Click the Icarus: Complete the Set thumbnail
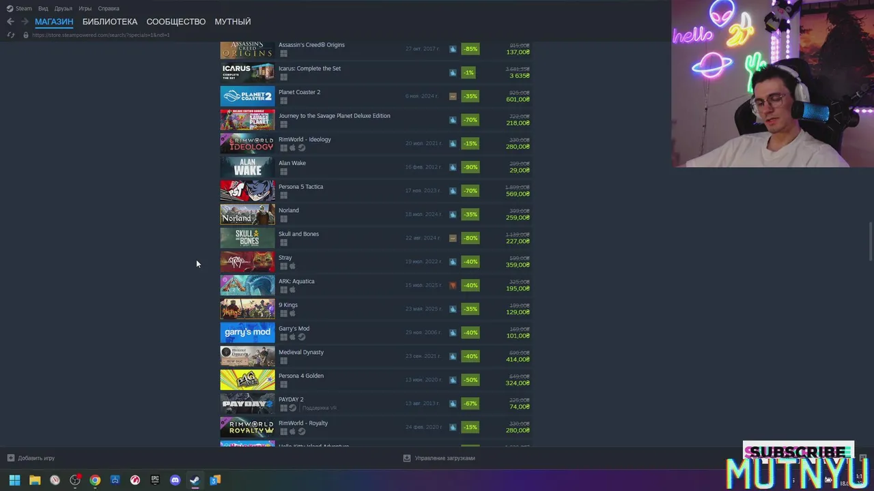Screen dimensions: 874x491 (x=247, y=73)
